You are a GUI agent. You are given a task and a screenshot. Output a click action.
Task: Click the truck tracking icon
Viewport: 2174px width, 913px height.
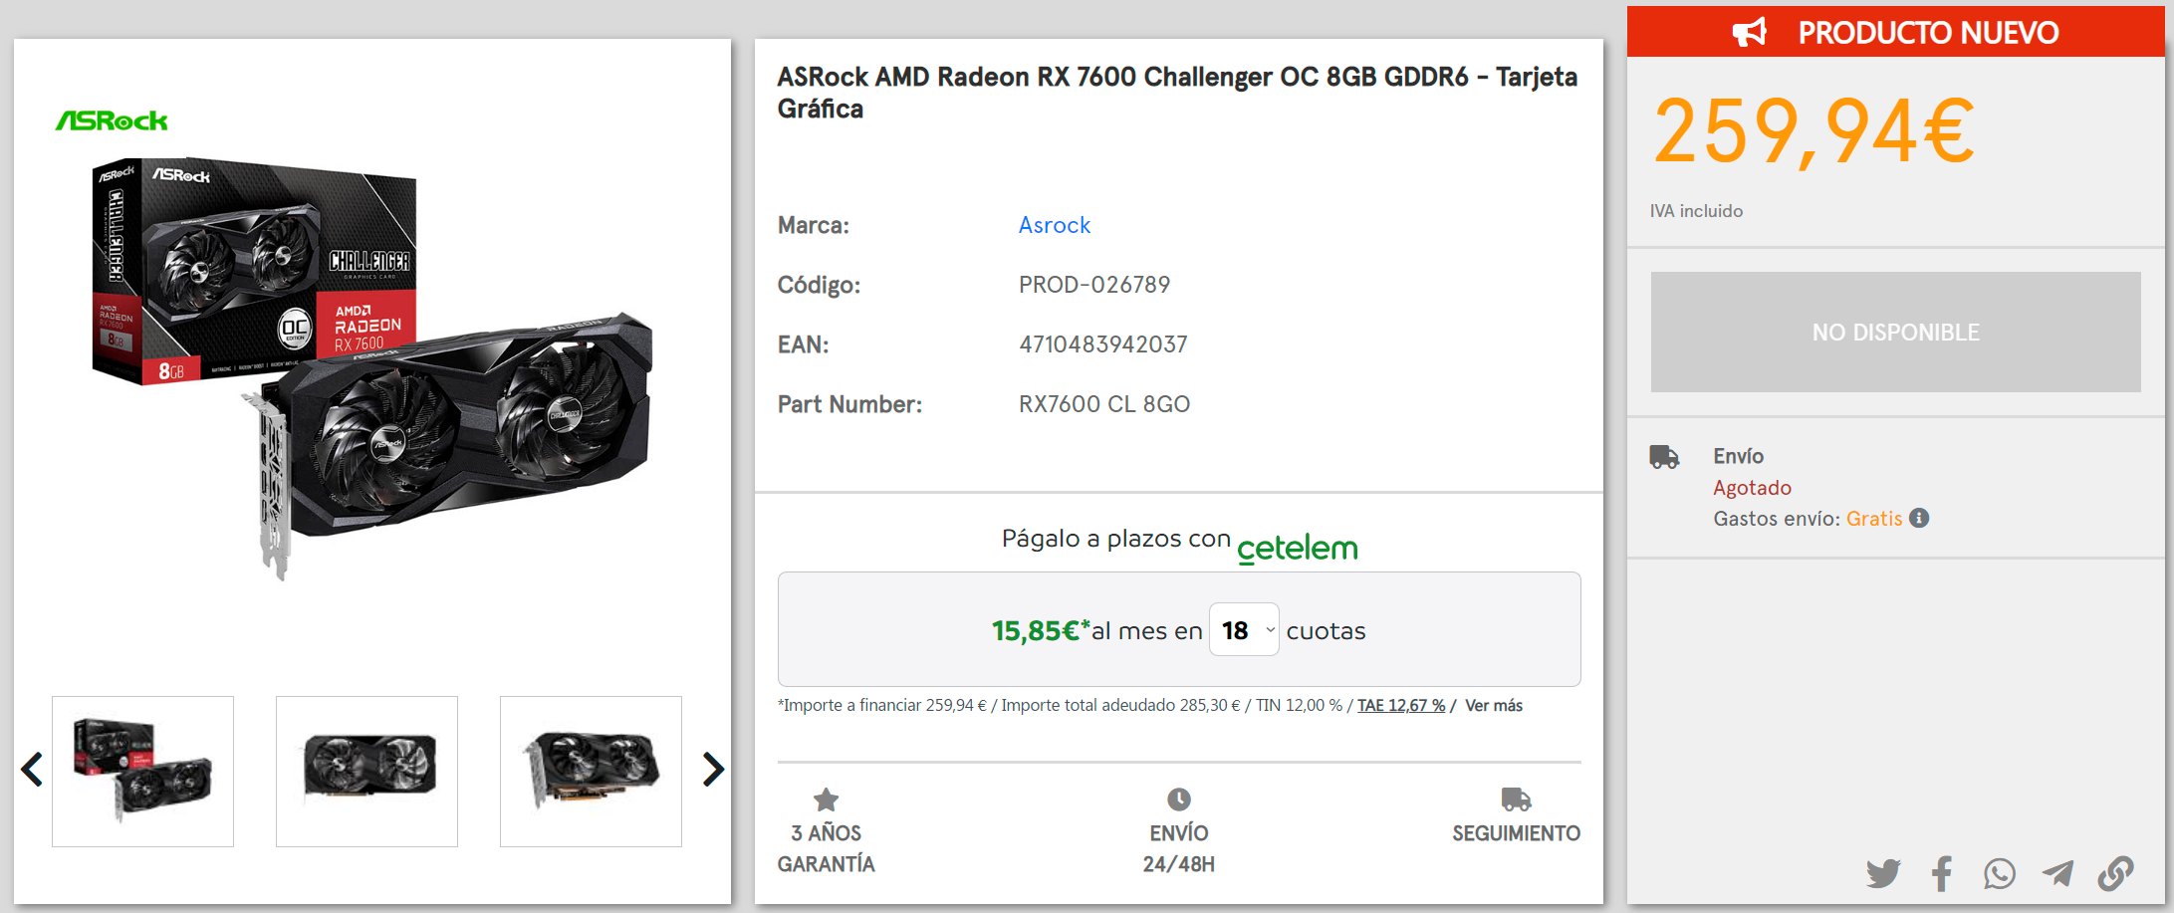point(1516,799)
